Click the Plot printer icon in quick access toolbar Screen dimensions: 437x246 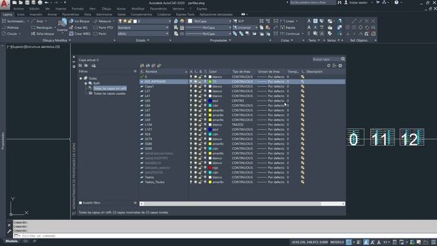point(40,3)
